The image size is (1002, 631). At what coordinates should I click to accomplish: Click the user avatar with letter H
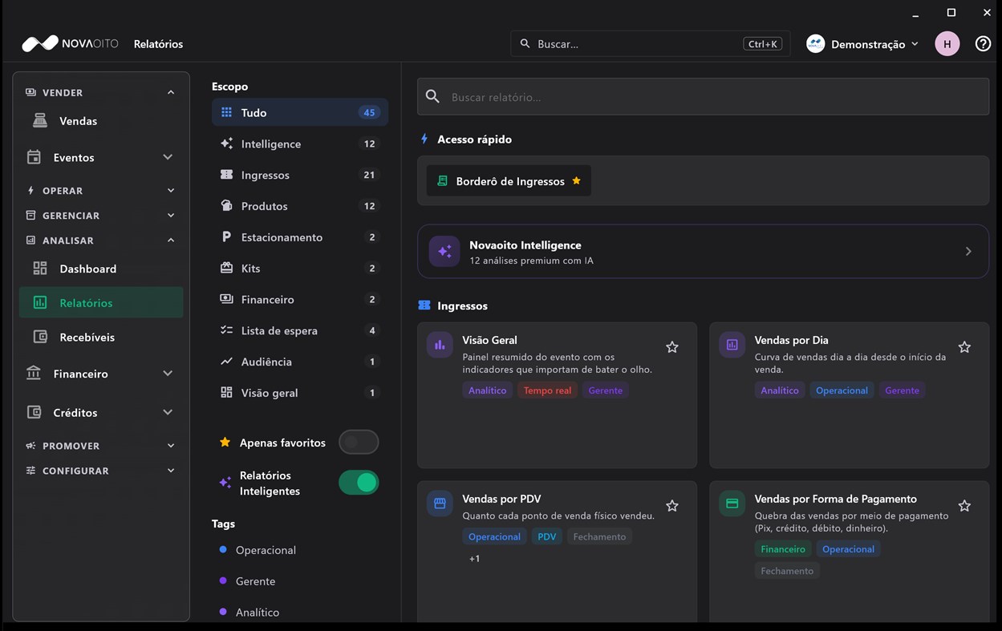[947, 44]
